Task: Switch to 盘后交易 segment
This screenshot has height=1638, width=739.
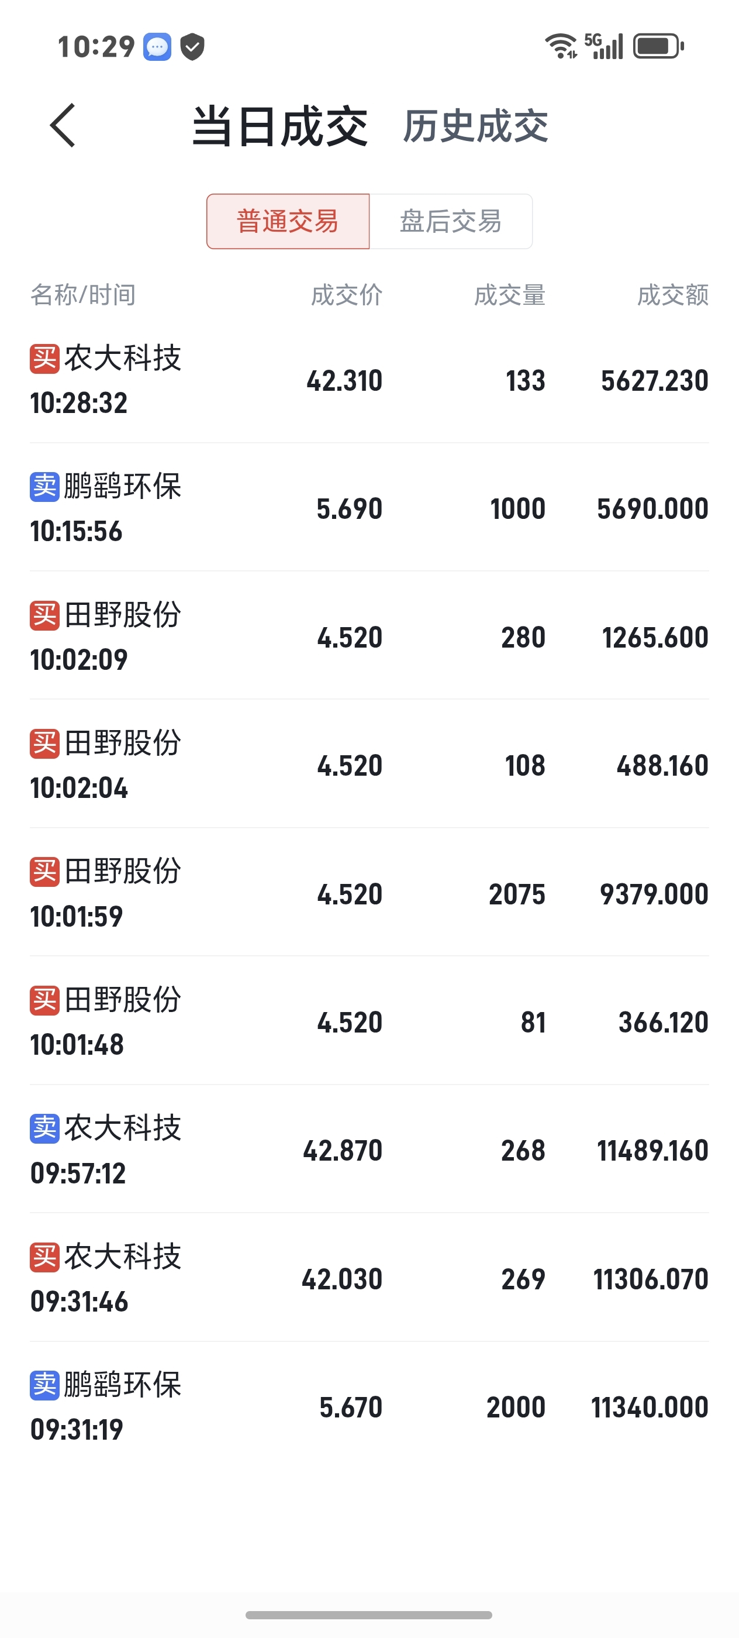Action: (x=451, y=221)
